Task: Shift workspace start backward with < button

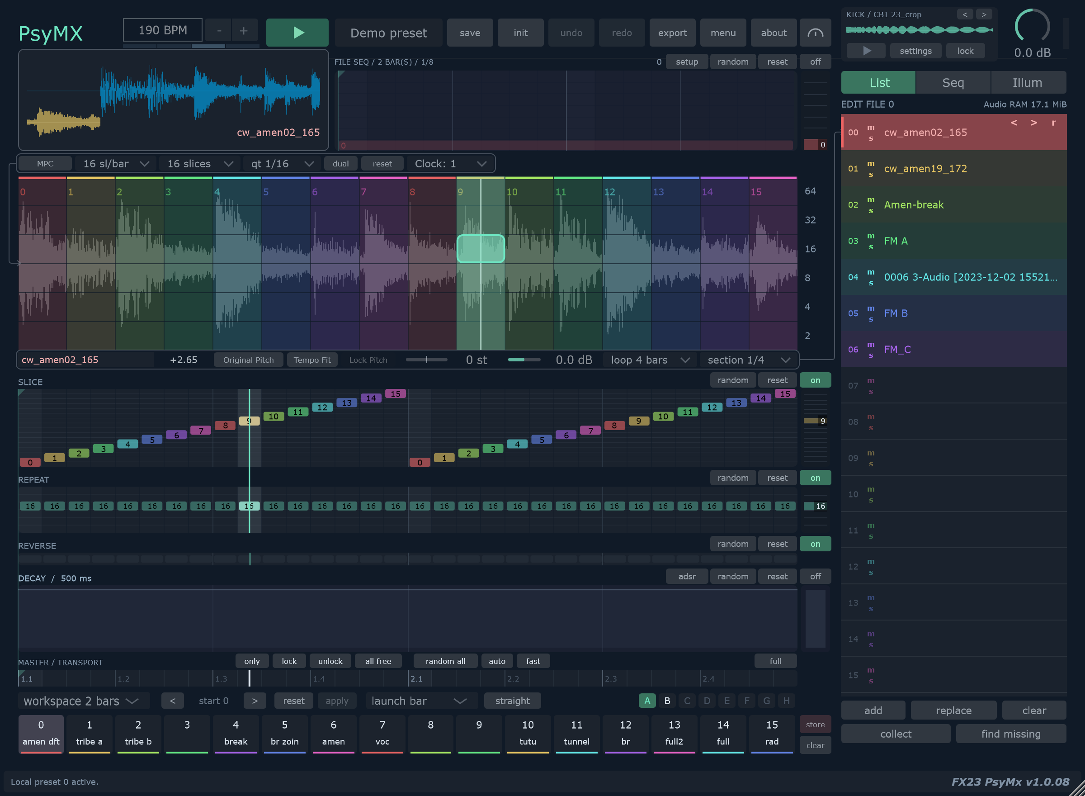Action: tap(172, 701)
